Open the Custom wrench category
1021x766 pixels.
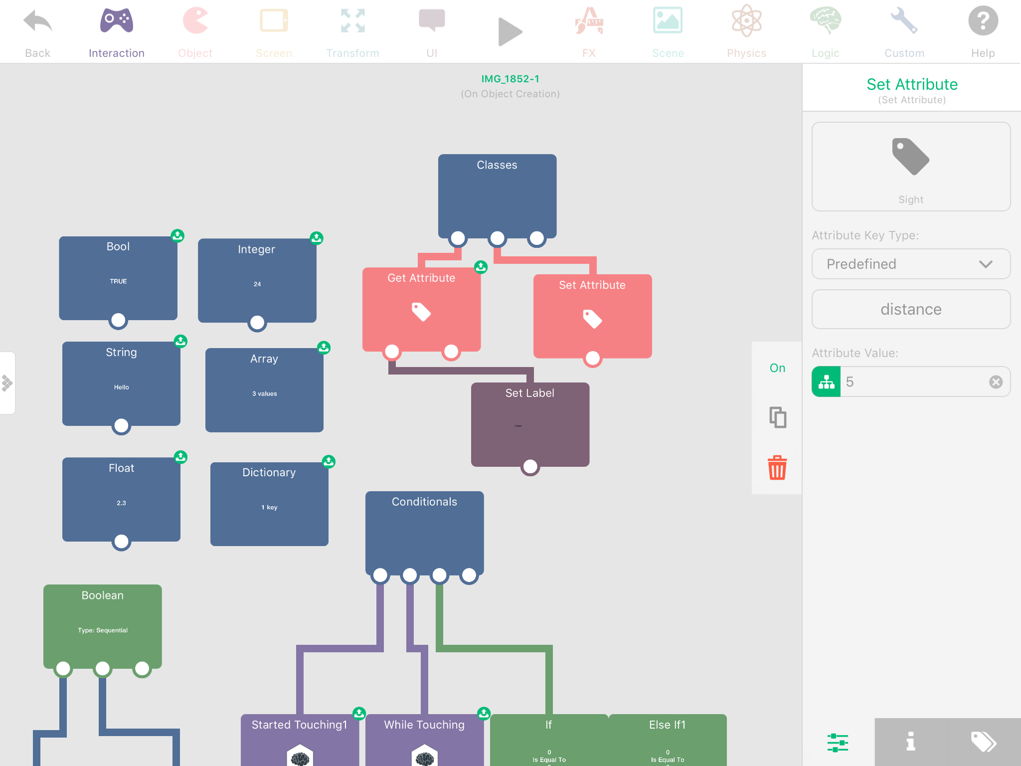pyautogui.click(x=904, y=22)
